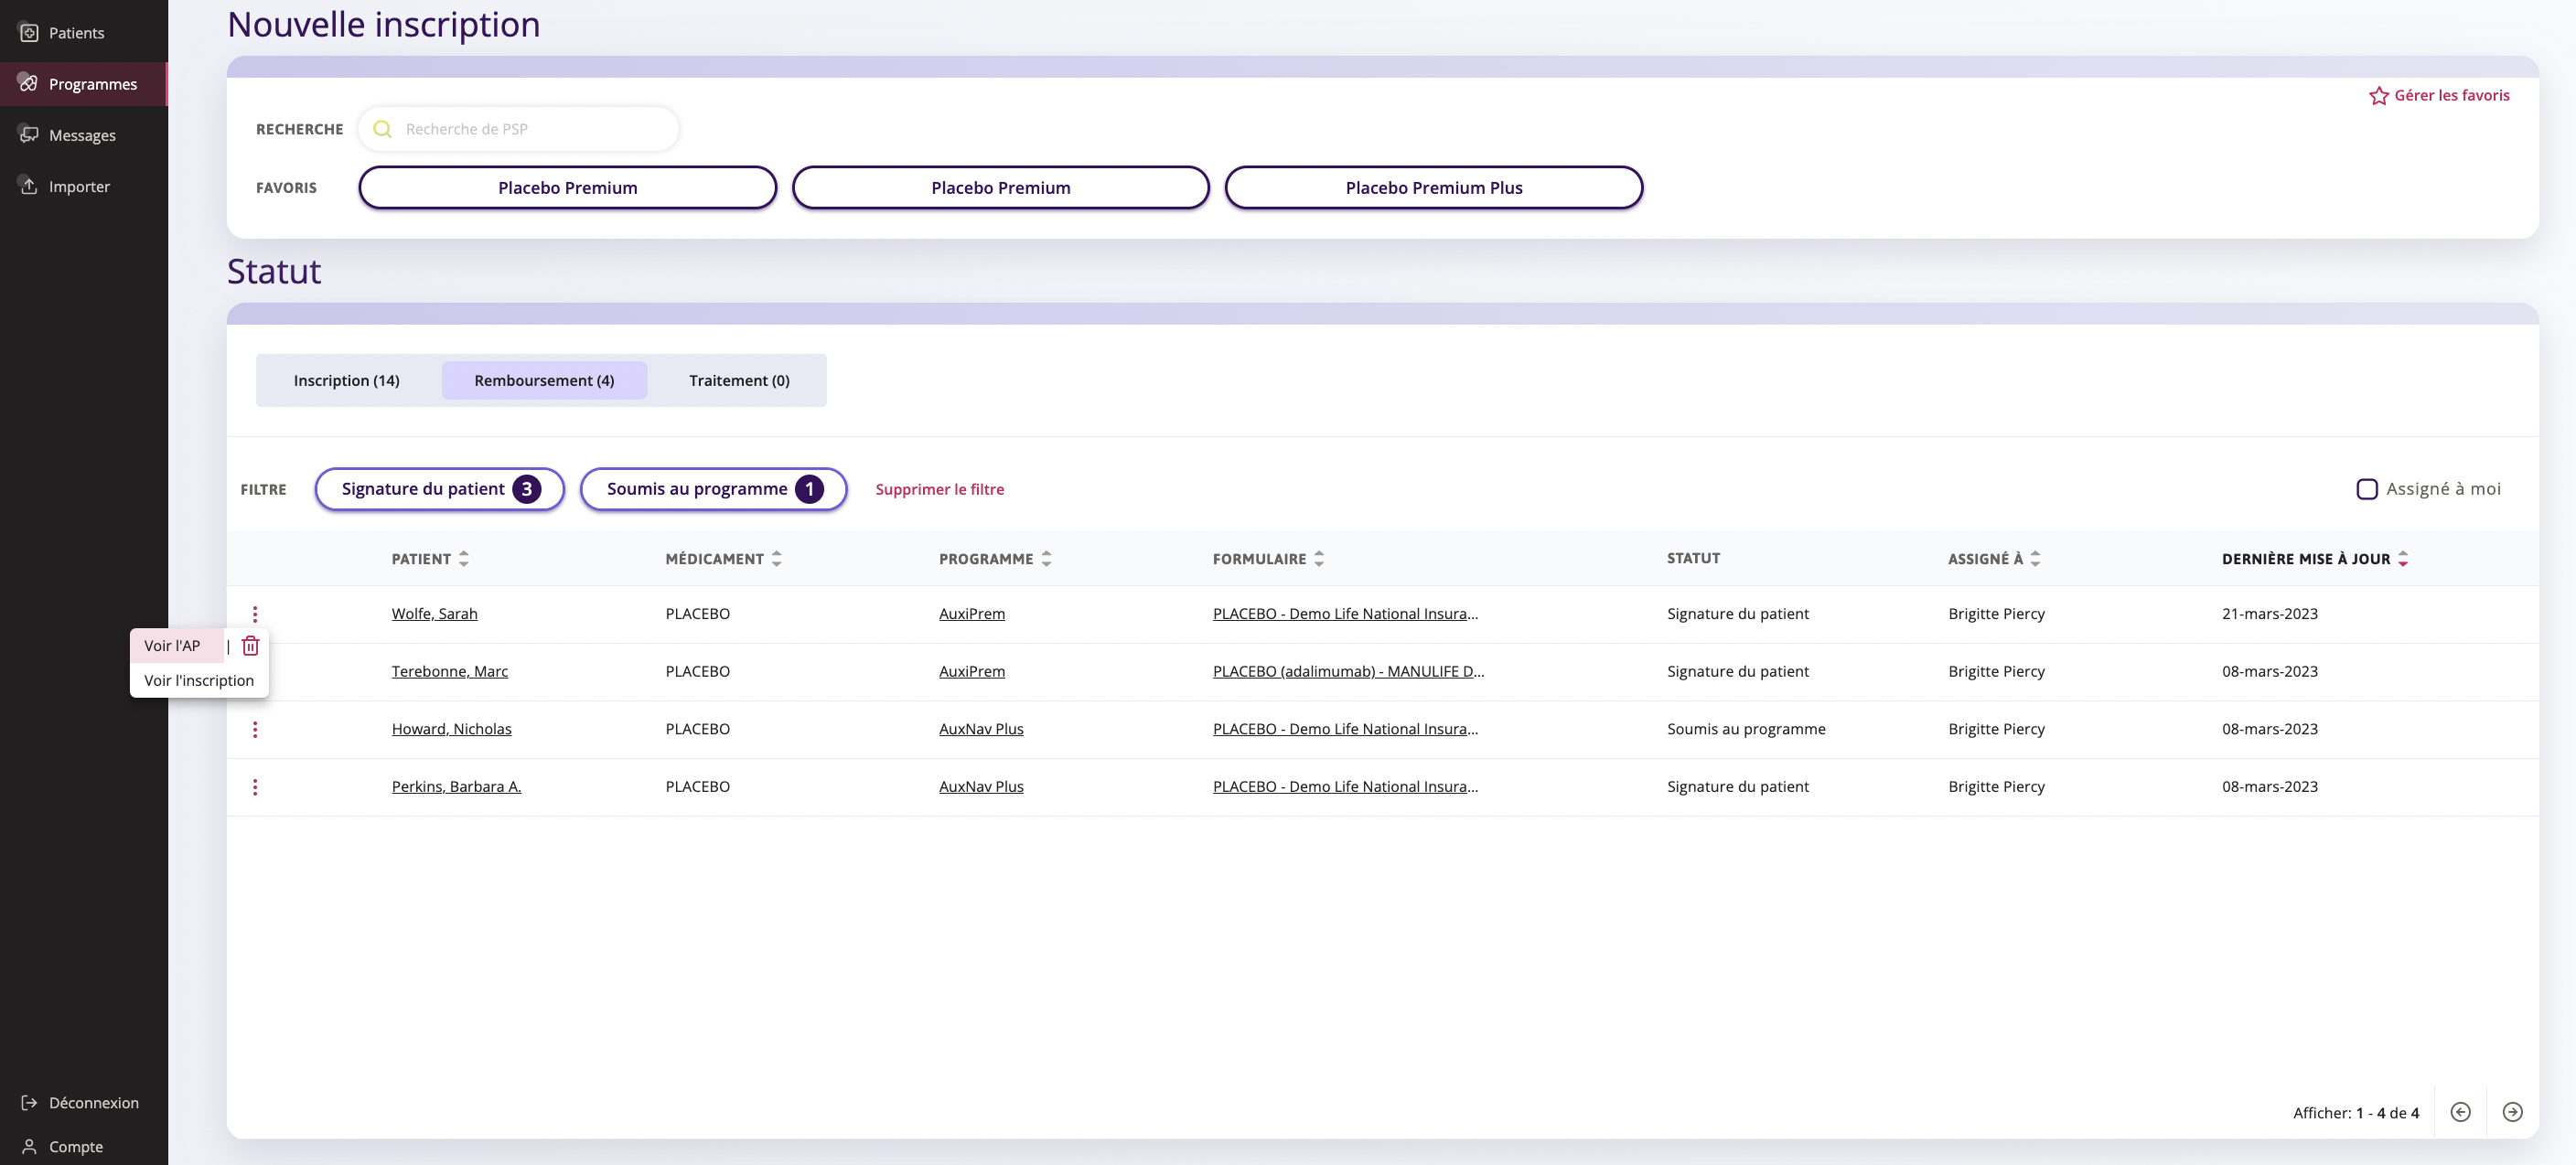Open AuxNav Plus programme in Perkins row

981,786
